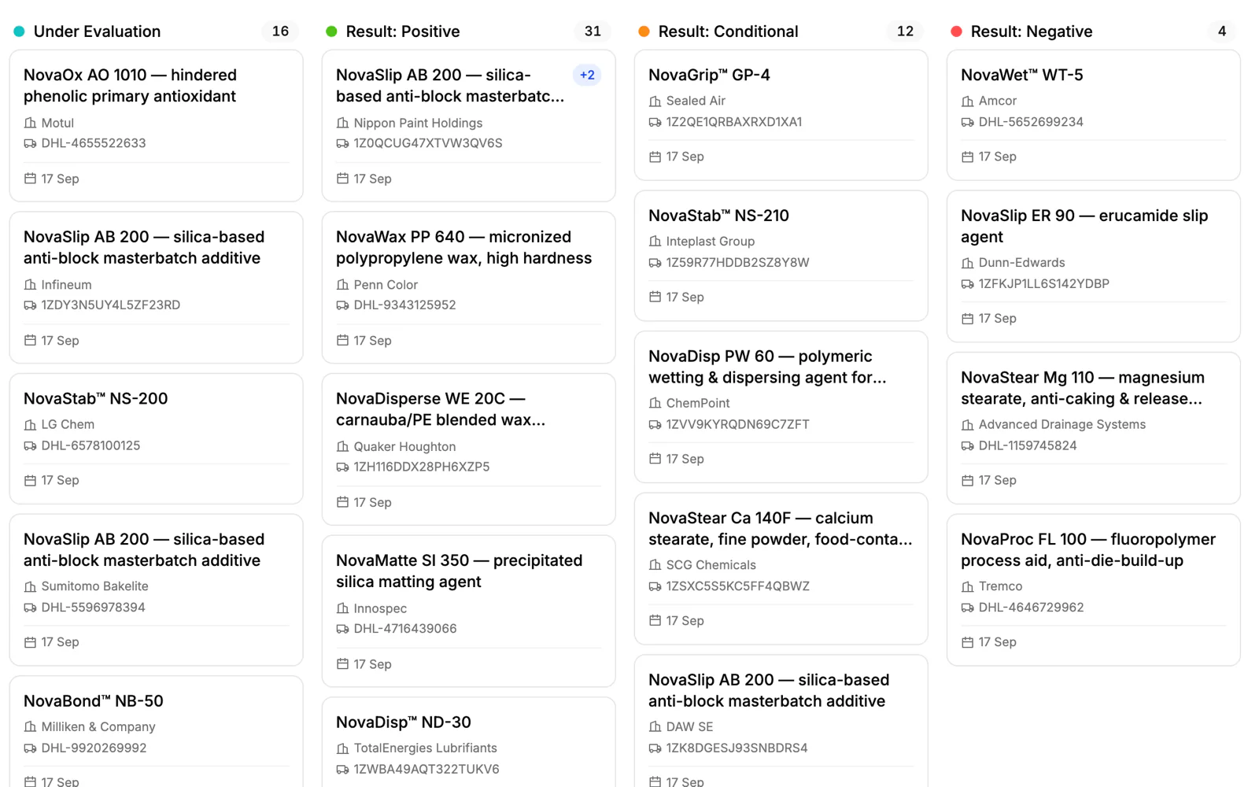This screenshot has width=1259, height=787.
Task: Click the calendar icon on the NovaOx AO 1010 card
Action: [x=30, y=179]
